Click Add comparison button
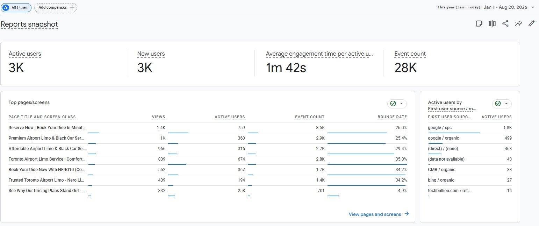Screen dimensions: 539x226 pyautogui.click(x=56, y=7)
